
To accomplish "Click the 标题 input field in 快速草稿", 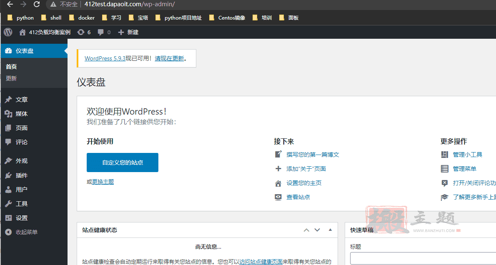I will (x=423, y=258).
